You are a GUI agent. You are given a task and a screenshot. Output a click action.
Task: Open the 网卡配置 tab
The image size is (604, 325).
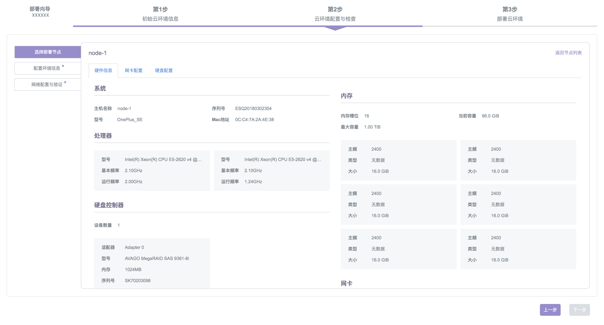(x=133, y=71)
